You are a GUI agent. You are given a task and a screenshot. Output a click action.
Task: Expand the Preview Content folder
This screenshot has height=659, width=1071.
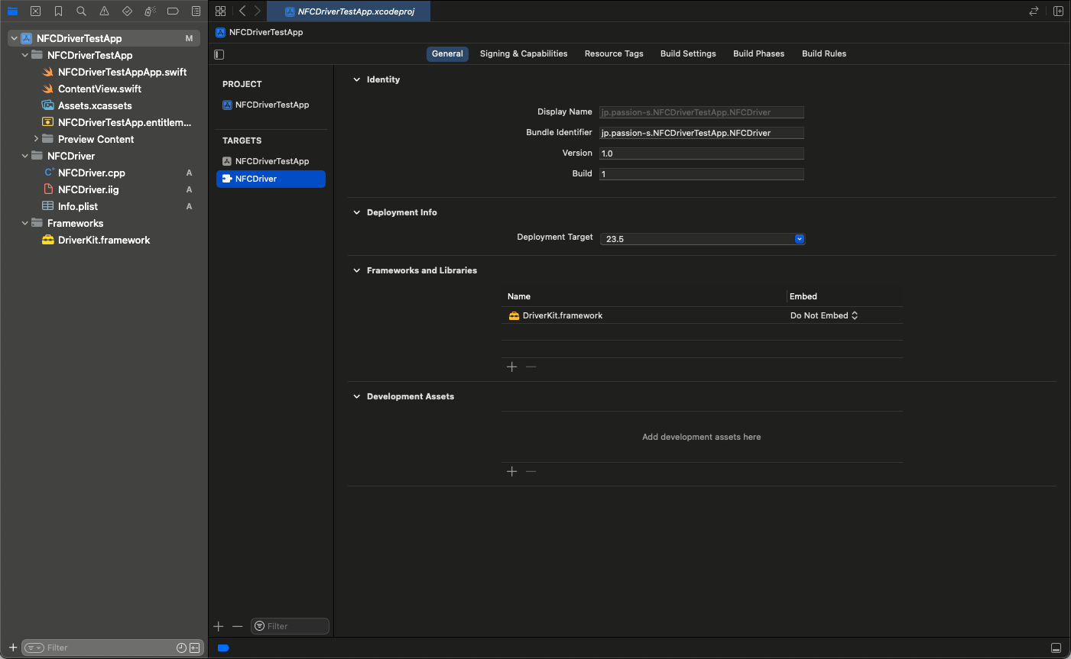pos(36,139)
